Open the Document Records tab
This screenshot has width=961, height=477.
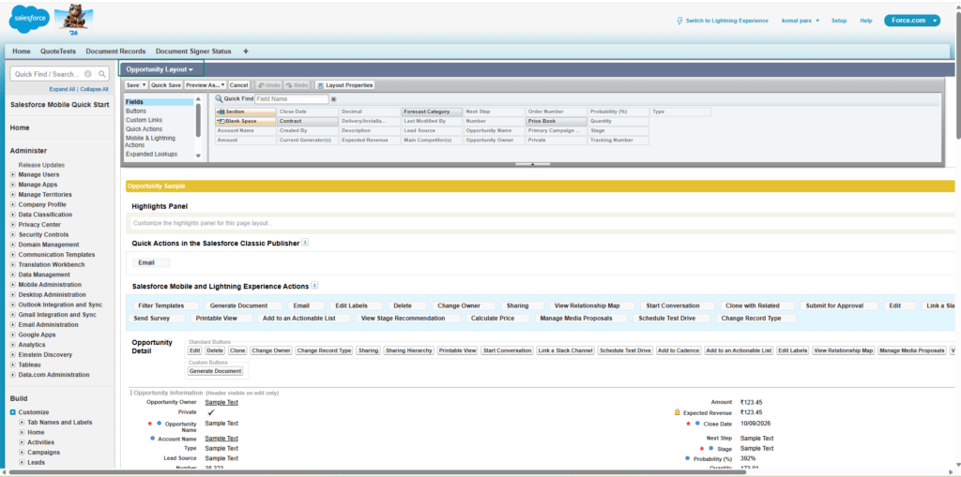click(x=115, y=52)
